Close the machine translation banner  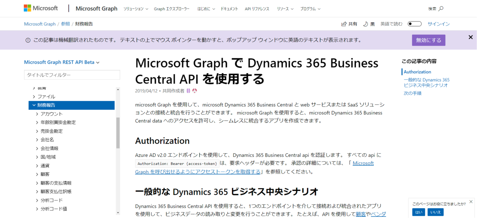point(470,37)
